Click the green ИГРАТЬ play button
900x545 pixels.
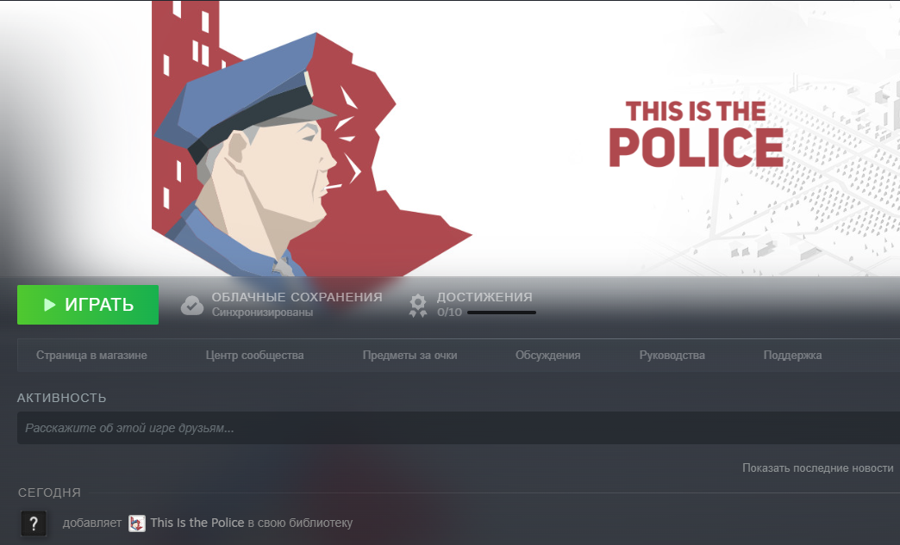click(x=88, y=304)
